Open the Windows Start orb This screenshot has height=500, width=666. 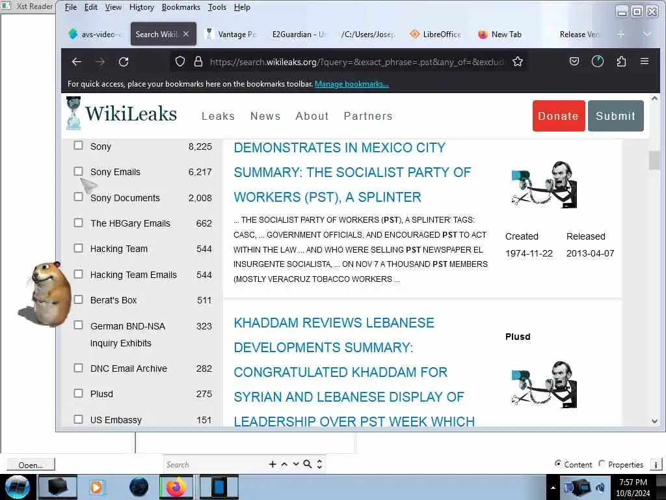point(17,487)
